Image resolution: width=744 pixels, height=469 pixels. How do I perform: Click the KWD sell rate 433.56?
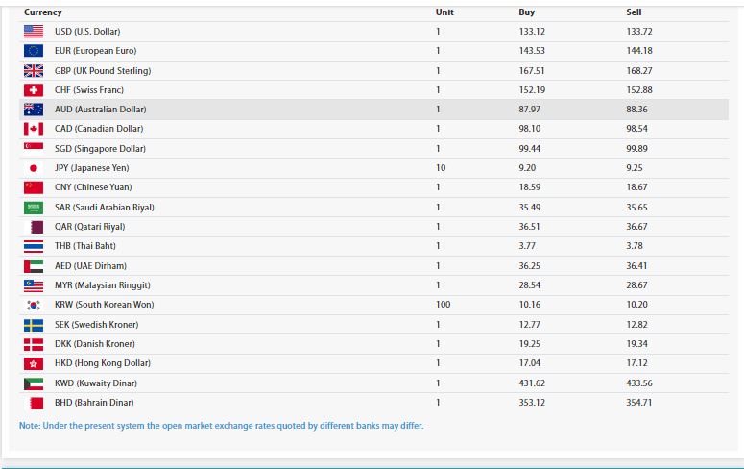click(639, 383)
